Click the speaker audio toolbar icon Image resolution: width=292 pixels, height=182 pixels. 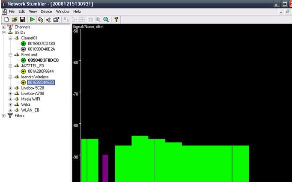48,19
